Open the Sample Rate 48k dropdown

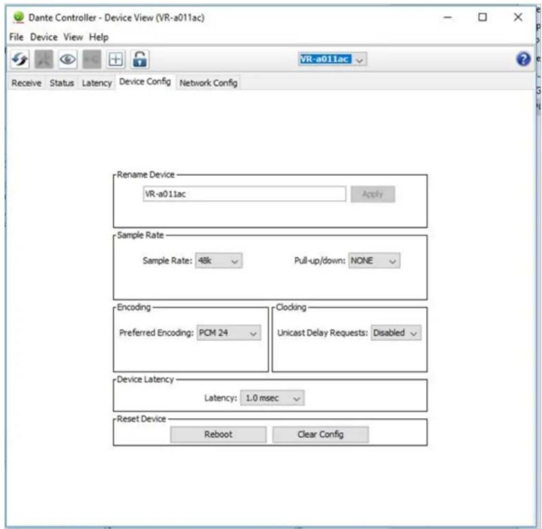(219, 261)
